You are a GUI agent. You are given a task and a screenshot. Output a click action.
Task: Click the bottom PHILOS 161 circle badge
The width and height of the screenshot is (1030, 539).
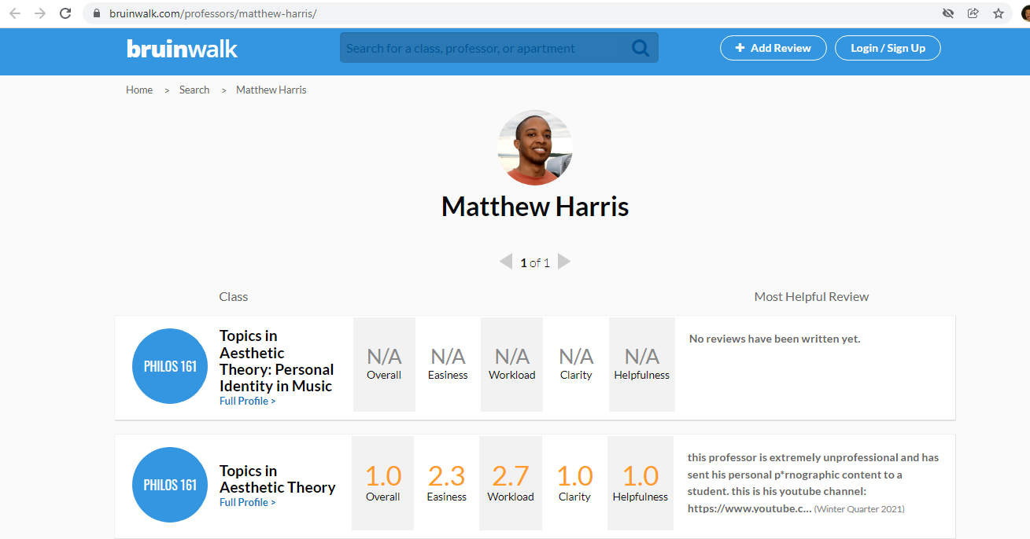[170, 485]
